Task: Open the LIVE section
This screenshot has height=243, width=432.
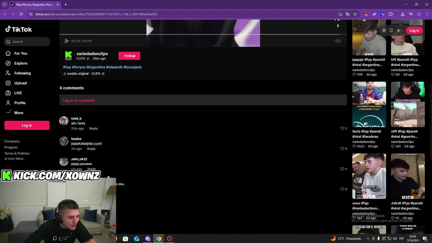Action: click(x=18, y=93)
